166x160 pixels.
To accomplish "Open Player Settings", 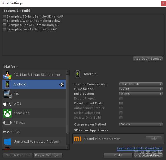I will click(48, 155).
